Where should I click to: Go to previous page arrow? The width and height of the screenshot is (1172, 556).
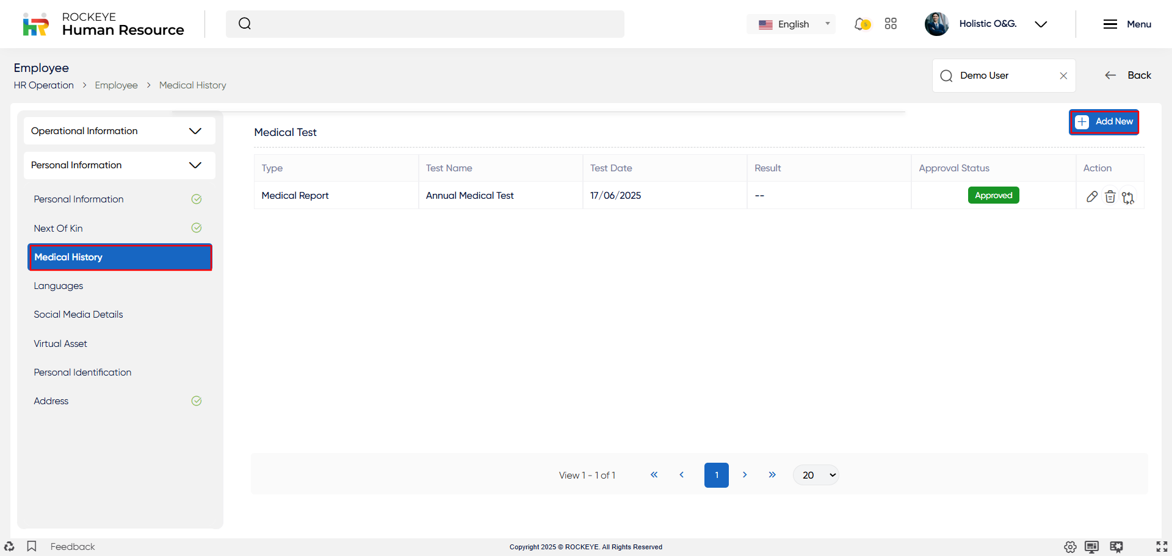(681, 475)
